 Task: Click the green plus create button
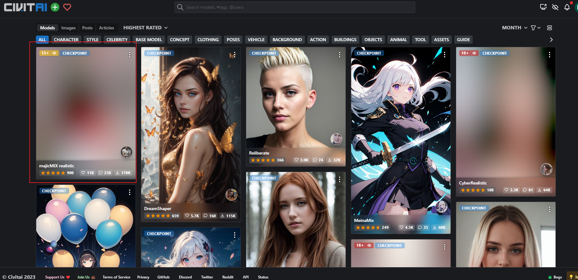point(55,7)
